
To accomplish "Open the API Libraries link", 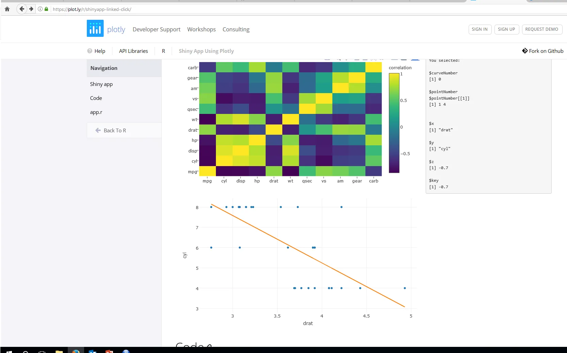I will pos(133,51).
